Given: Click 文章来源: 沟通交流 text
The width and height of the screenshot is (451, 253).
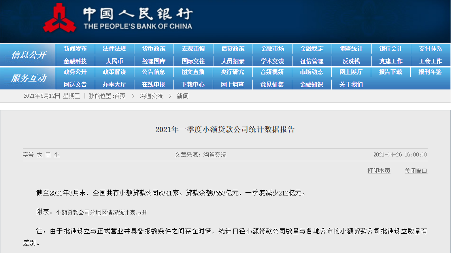Looking at the screenshot, I should (200, 155).
